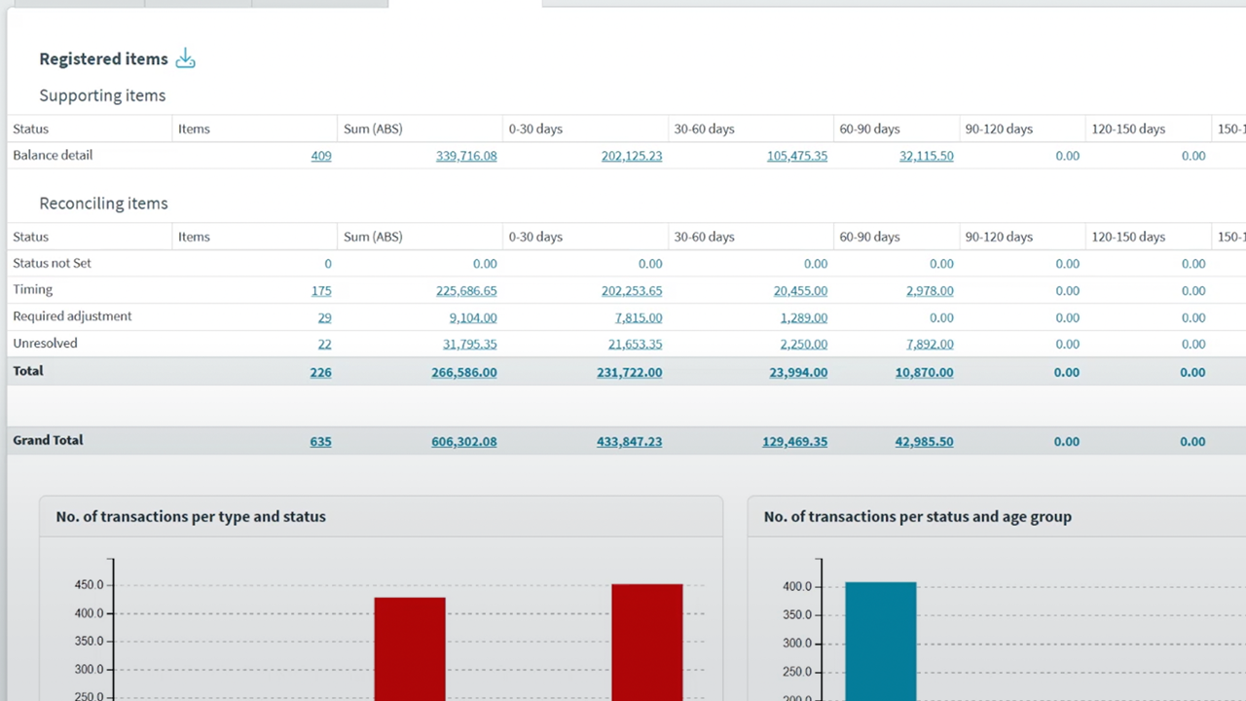Open Total 60-90 days amount 10,870.00
The width and height of the screenshot is (1246, 701).
coord(925,372)
